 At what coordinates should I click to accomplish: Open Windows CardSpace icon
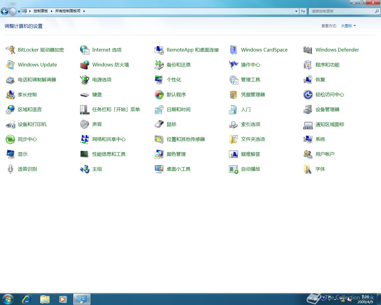click(234, 50)
